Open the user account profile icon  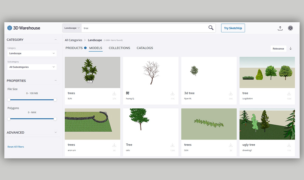tap(290, 28)
